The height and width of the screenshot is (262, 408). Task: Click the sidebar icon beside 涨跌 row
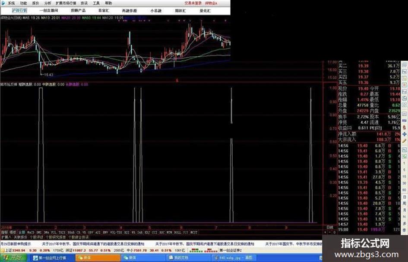click(404, 92)
